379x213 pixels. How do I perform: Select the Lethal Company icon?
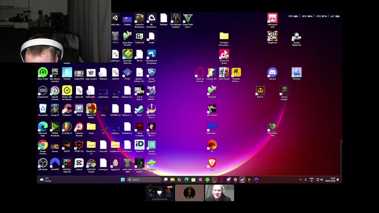tap(139, 129)
